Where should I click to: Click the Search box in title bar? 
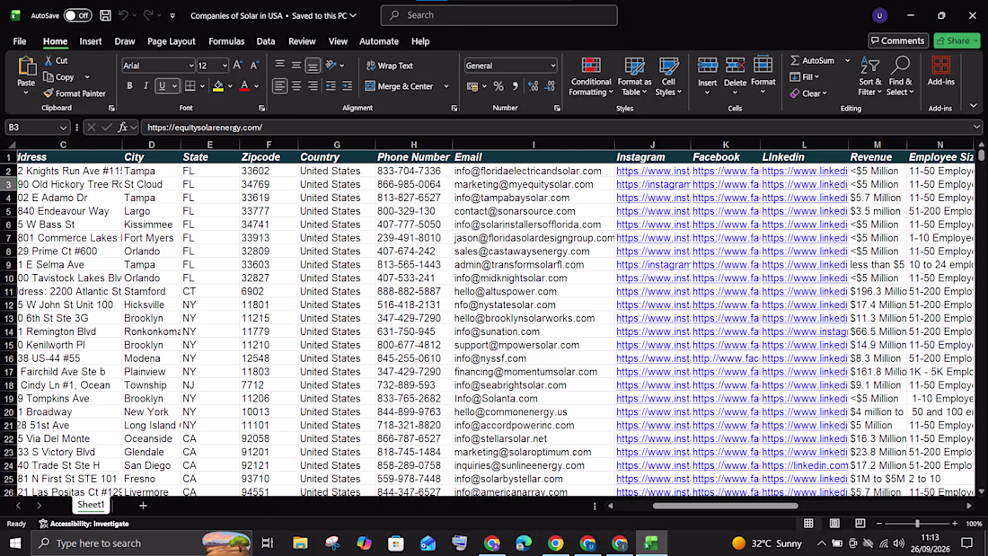499,15
